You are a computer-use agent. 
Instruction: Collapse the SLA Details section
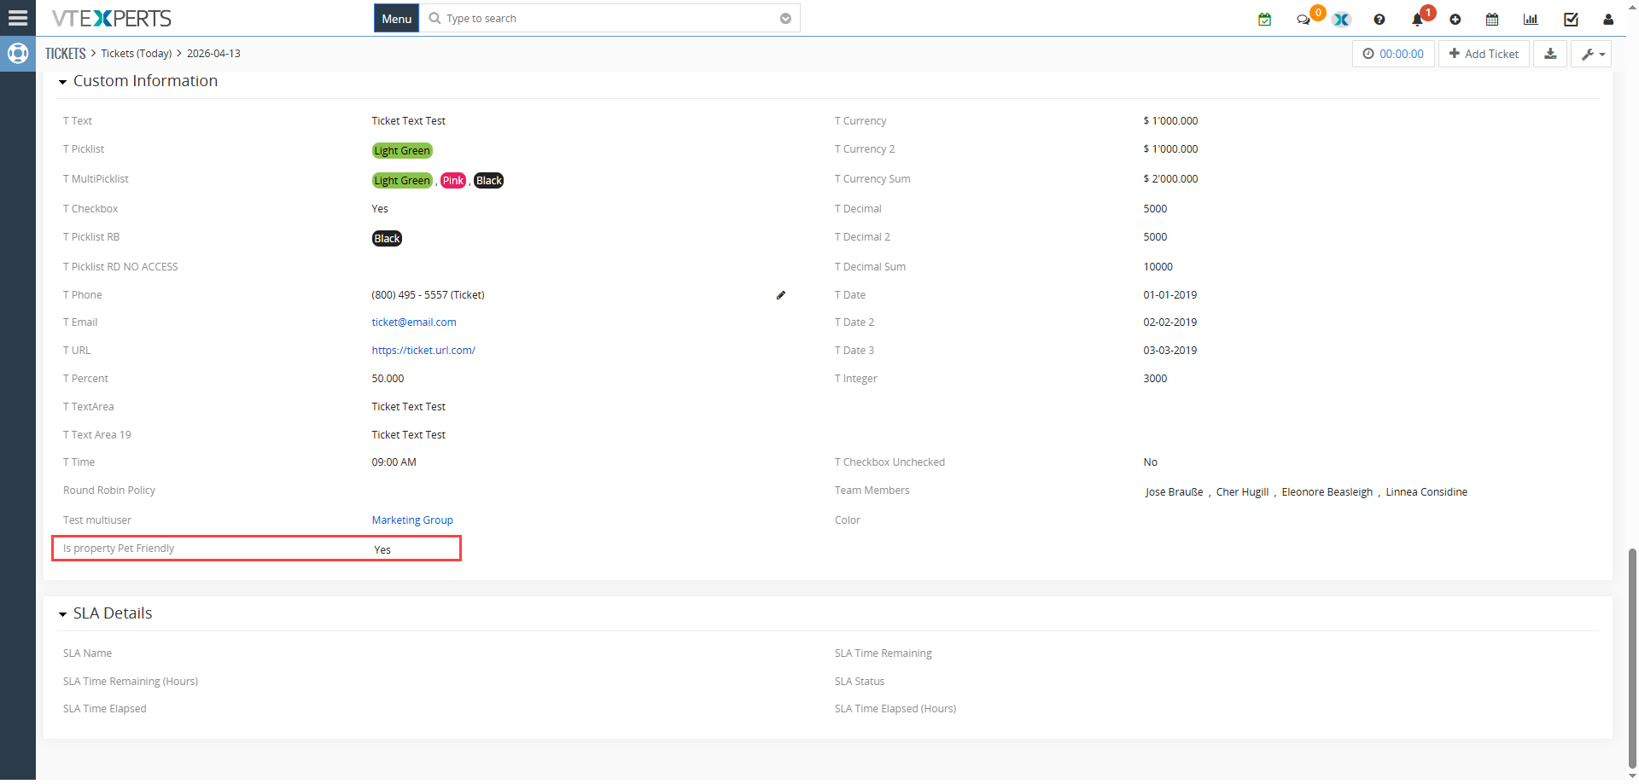(x=62, y=614)
